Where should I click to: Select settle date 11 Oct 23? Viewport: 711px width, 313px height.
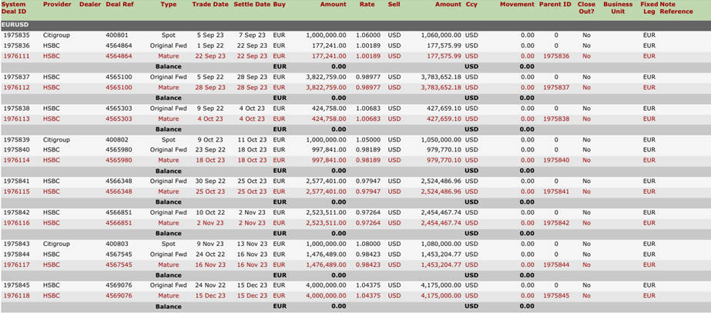click(x=252, y=139)
